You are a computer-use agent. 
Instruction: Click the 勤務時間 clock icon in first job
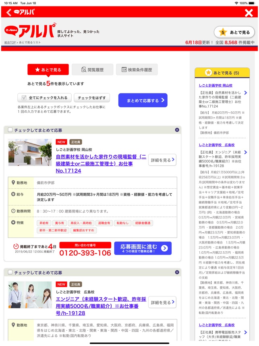coord(13,211)
